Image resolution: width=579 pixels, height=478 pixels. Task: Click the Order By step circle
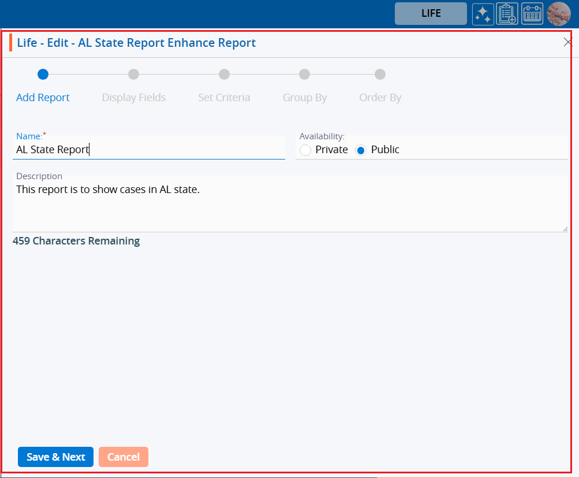[x=380, y=74]
